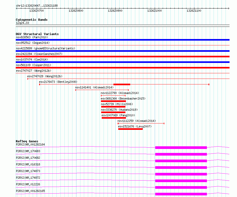
Task: Select the magenta exon of NM_001282165
Action: coord(181,194)
